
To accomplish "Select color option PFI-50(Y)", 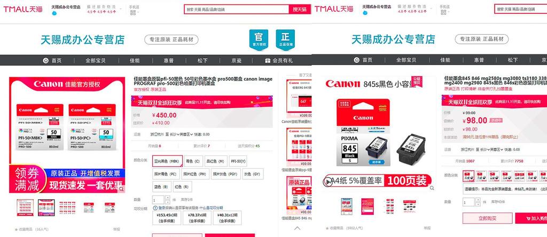I will tap(238, 161).
